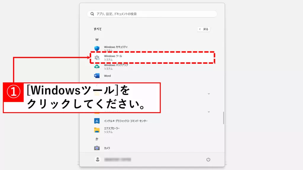Expand the upper folder chevron

coord(209,94)
